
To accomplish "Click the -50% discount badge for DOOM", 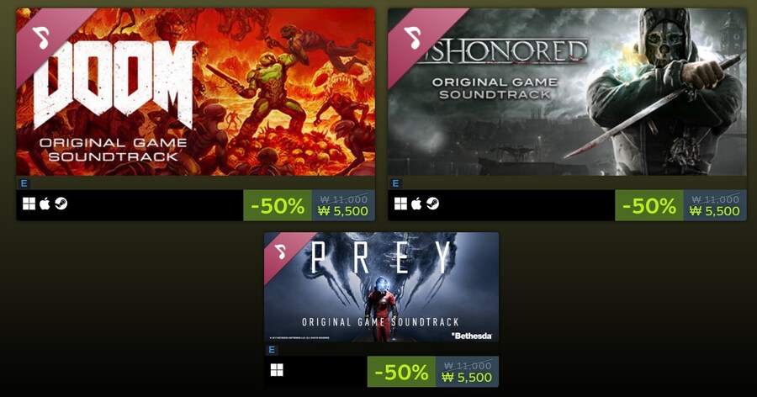I will pos(278,206).
